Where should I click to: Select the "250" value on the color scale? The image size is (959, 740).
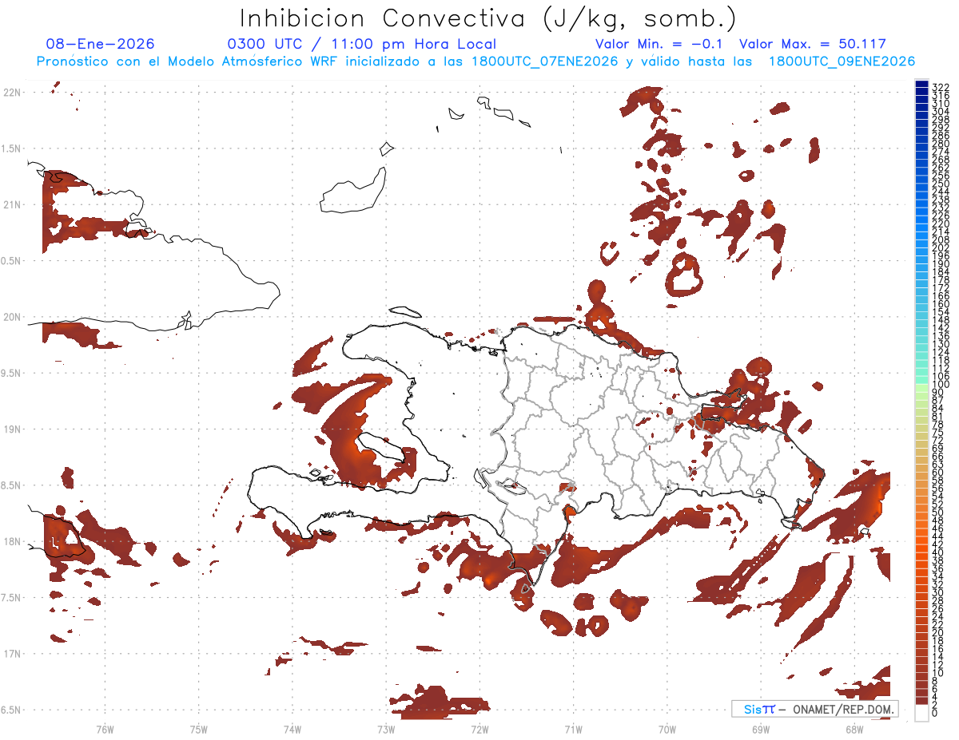tap(941, 184)
